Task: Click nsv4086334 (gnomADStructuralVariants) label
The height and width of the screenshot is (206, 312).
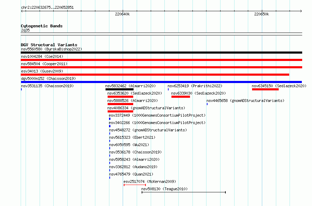Action: click(146, 108)
